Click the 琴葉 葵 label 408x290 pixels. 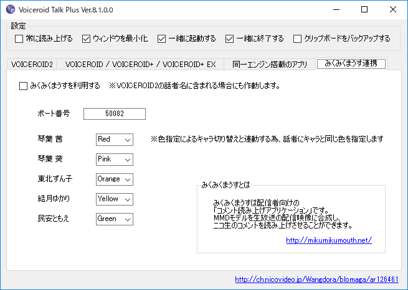(x=50, y=159)
